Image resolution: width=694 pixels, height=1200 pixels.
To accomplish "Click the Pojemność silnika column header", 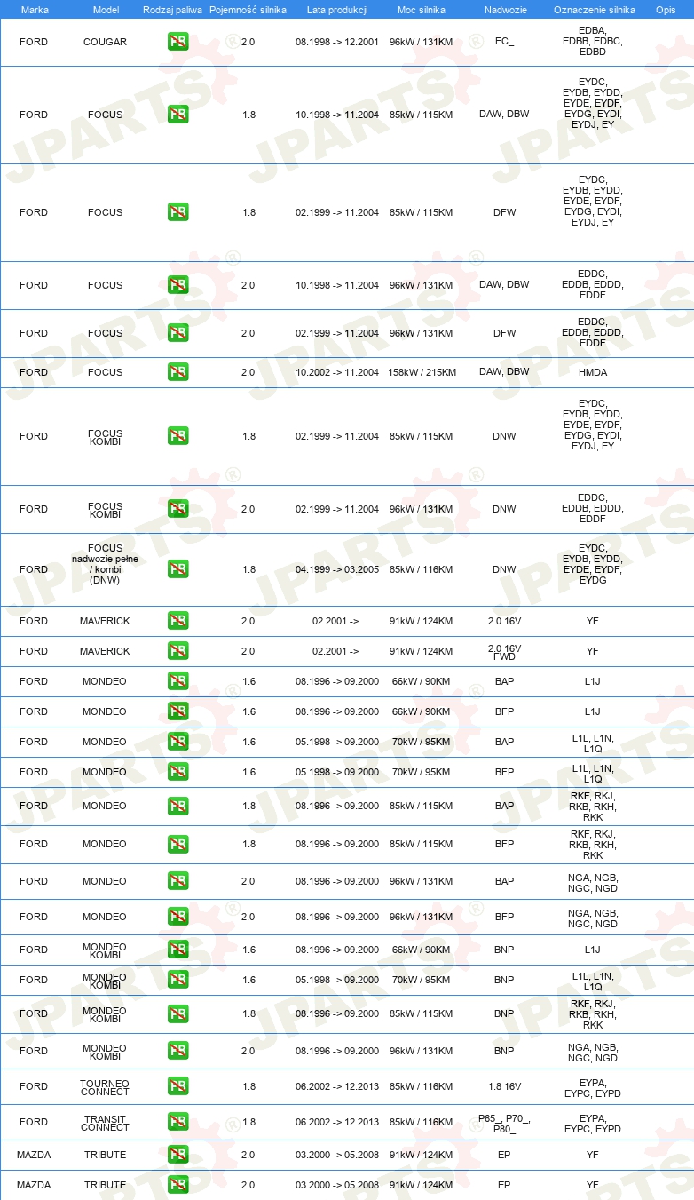I will click(x=248, y=9).
